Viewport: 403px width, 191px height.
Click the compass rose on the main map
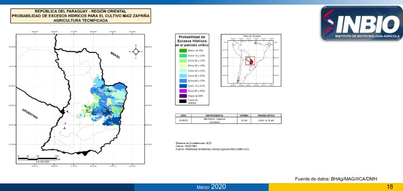coord(136,52)
